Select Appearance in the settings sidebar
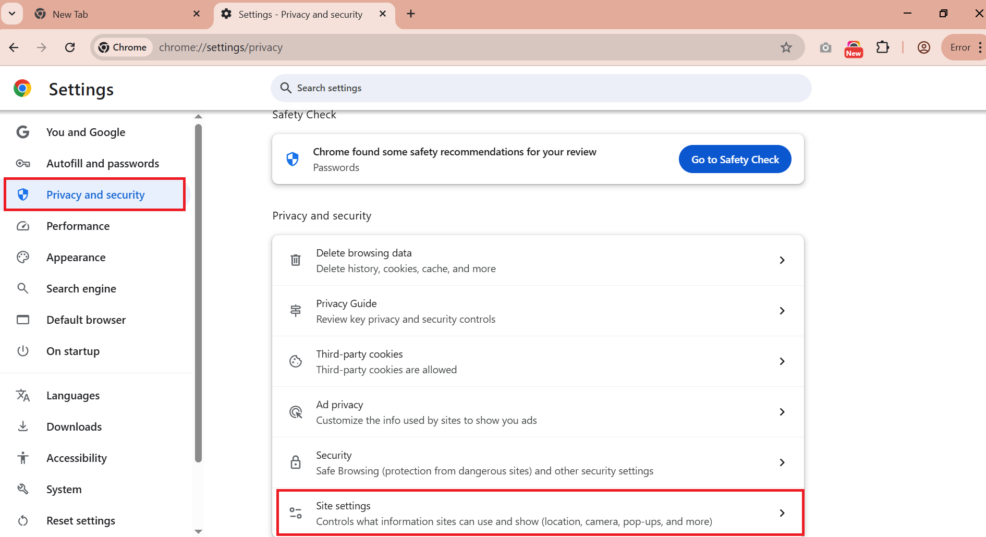986x537 pixels. (76, 258)
